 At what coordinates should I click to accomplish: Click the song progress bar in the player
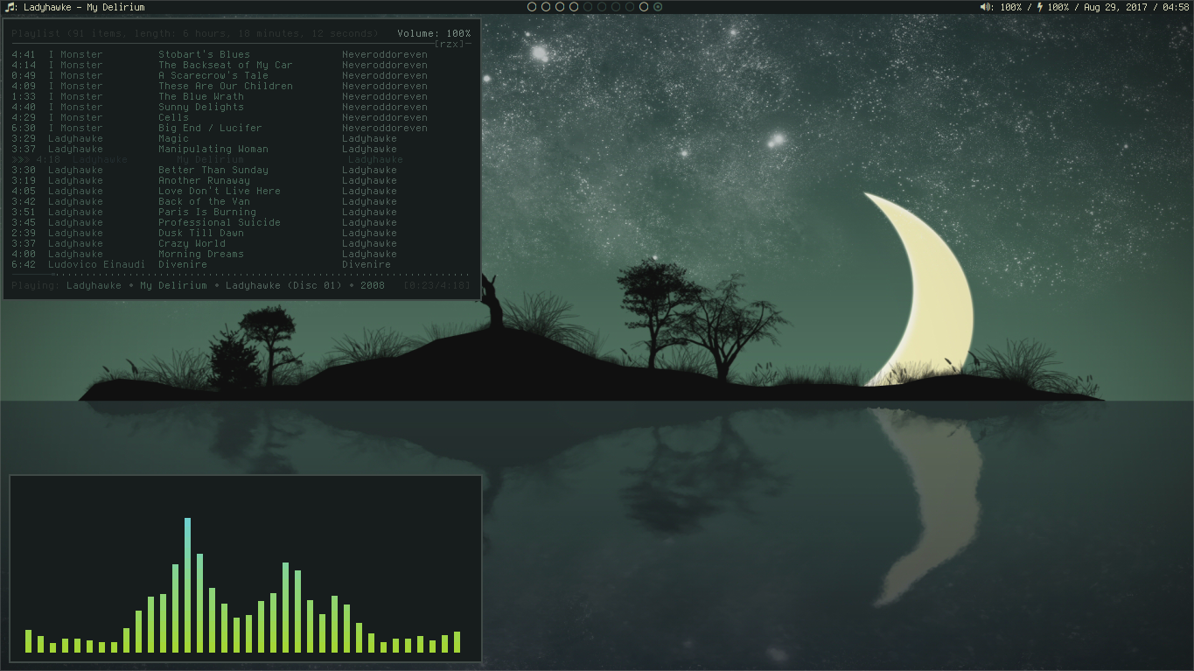pos(241,275)
